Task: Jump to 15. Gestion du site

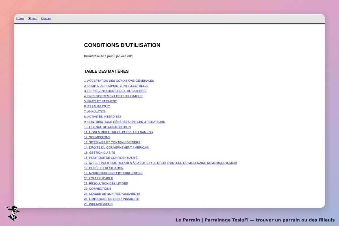Action: pyautogui.click(x=100, y=153)
